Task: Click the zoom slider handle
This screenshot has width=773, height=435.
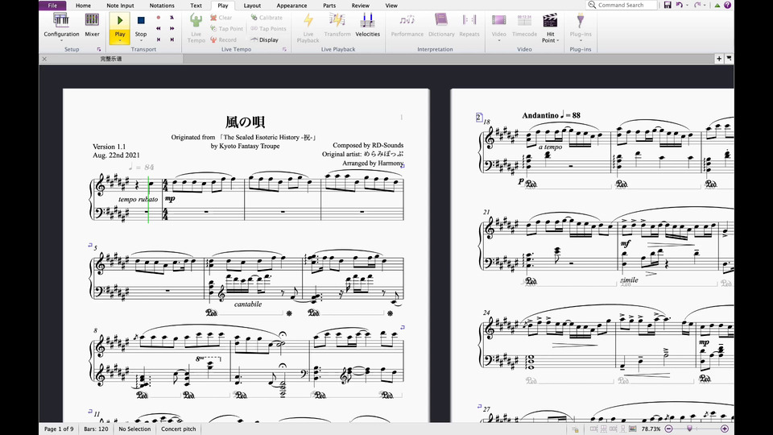Action: [x=690, y=429]
